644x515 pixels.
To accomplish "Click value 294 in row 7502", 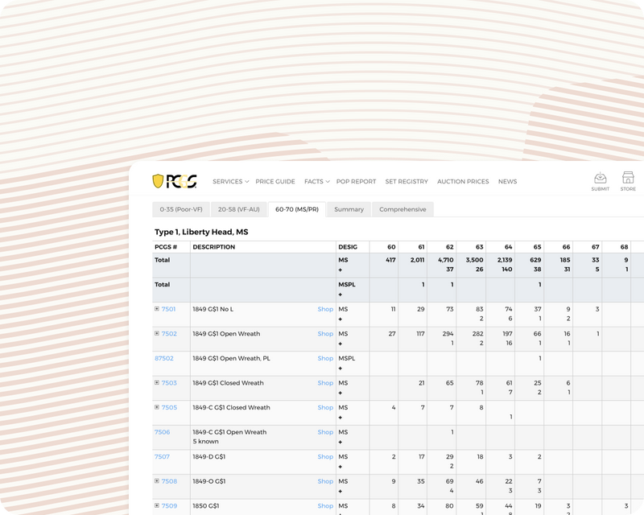I will coord(448,334).
